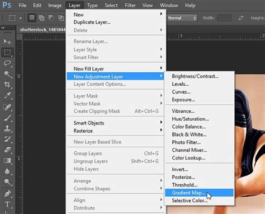This screenshot has width=265, height=214.
Task: Select the Lasso tool
Action: tap(7, 63)
